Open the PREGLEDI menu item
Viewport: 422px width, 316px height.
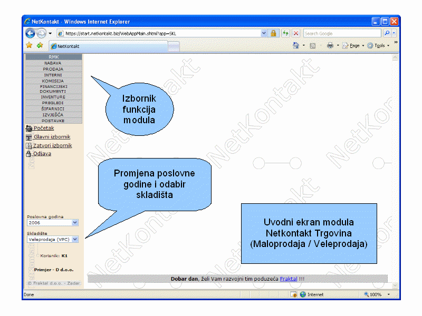tap(54, 103)
